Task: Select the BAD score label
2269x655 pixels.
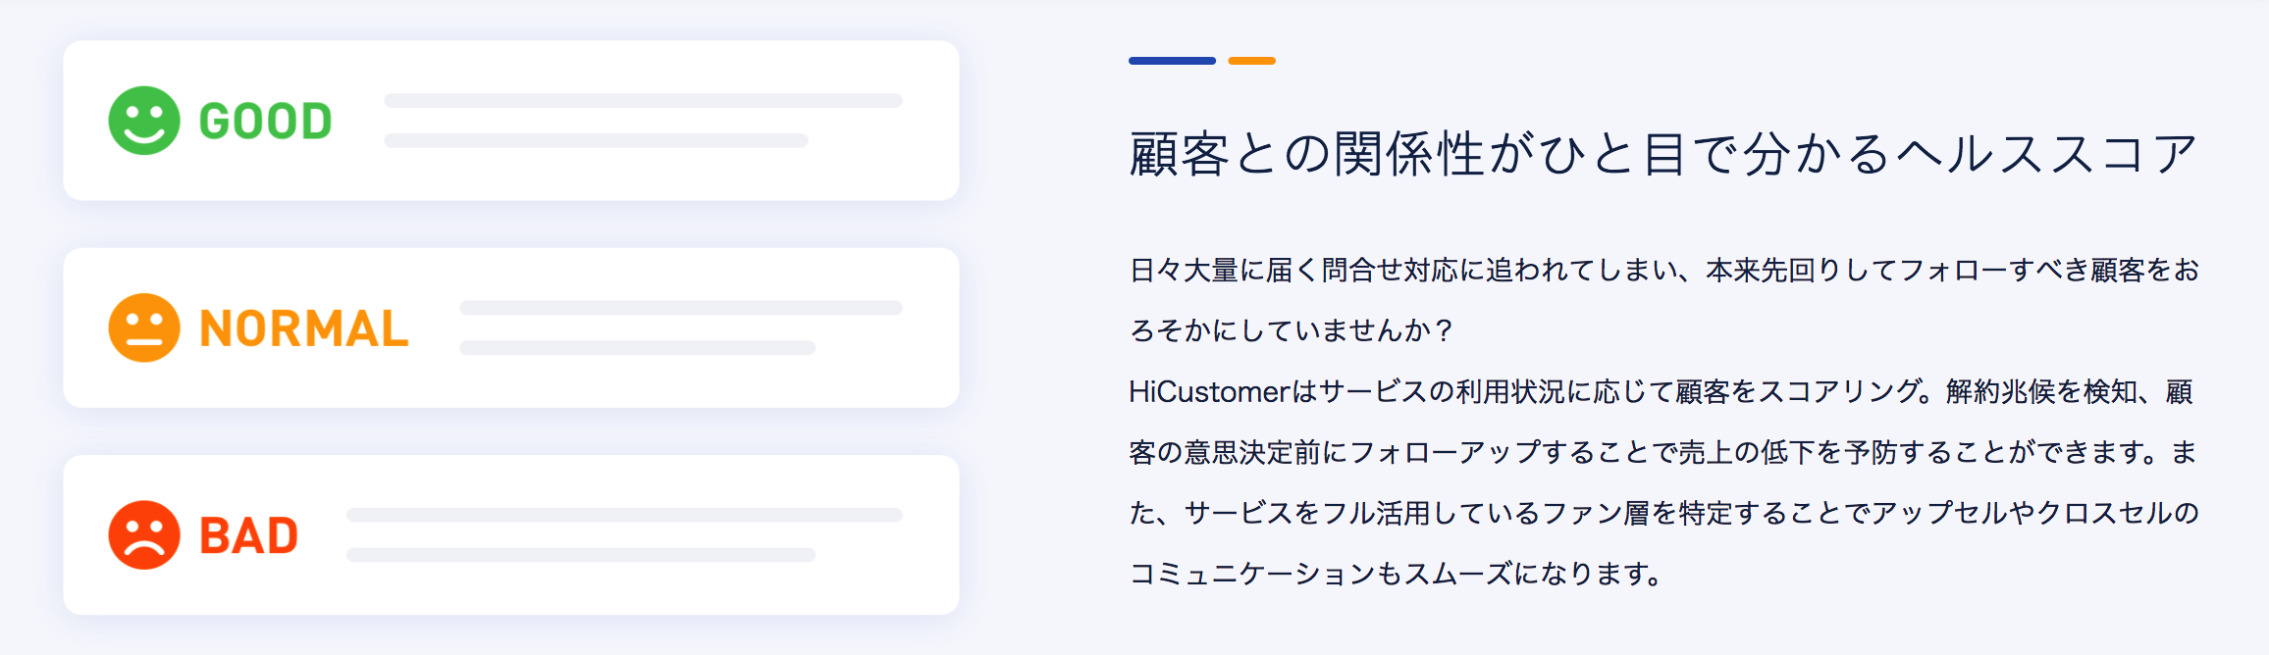Action: click(x=248, y=536)
